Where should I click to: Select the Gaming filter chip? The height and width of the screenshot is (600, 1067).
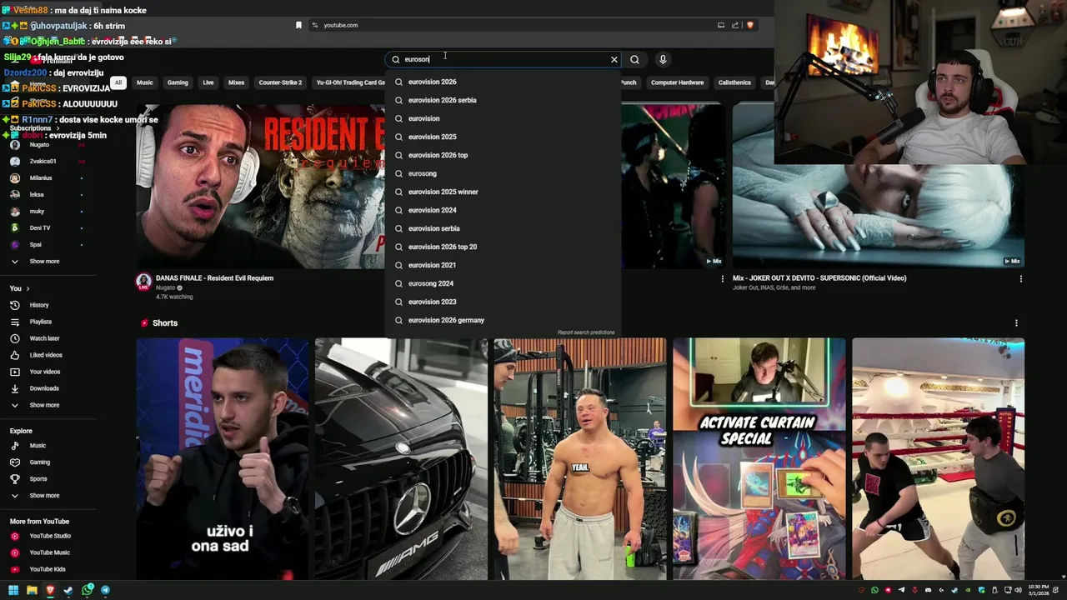(x=178, y=82)
